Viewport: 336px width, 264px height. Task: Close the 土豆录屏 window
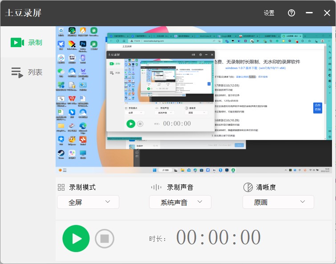[327, 13]
